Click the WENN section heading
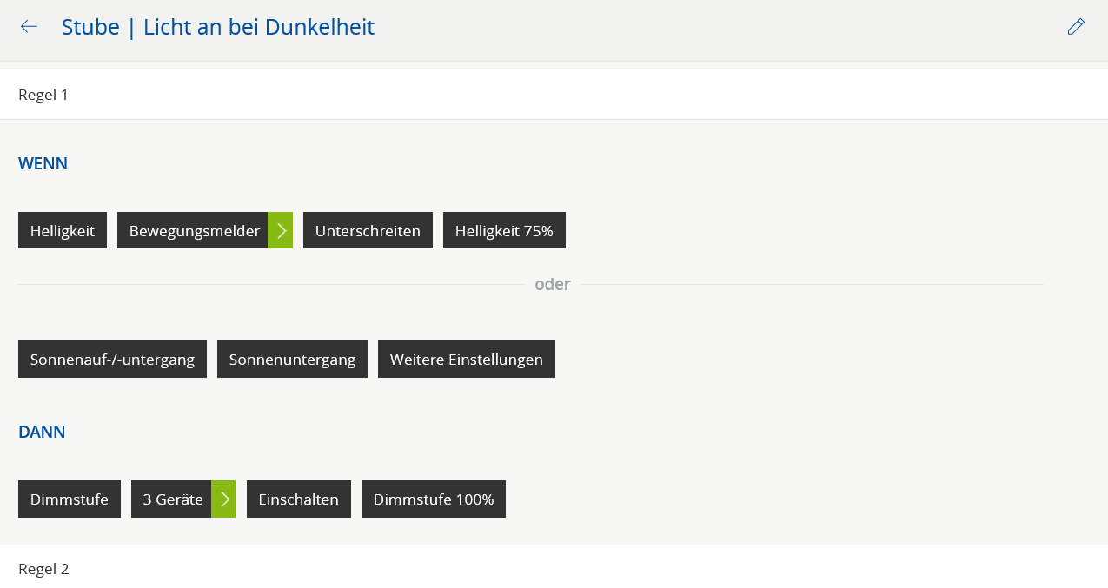 [43, 163]
